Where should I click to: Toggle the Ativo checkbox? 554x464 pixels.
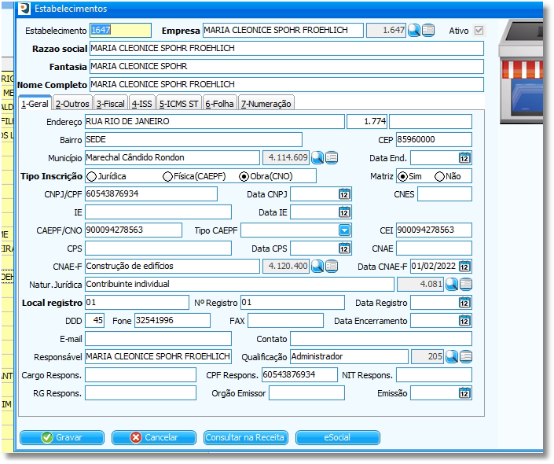[479, 31]
